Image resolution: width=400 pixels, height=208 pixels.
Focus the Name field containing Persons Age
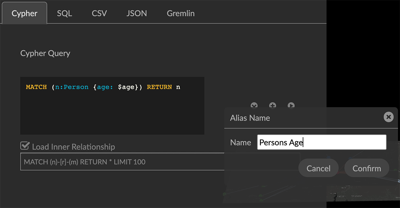(321, 142)
